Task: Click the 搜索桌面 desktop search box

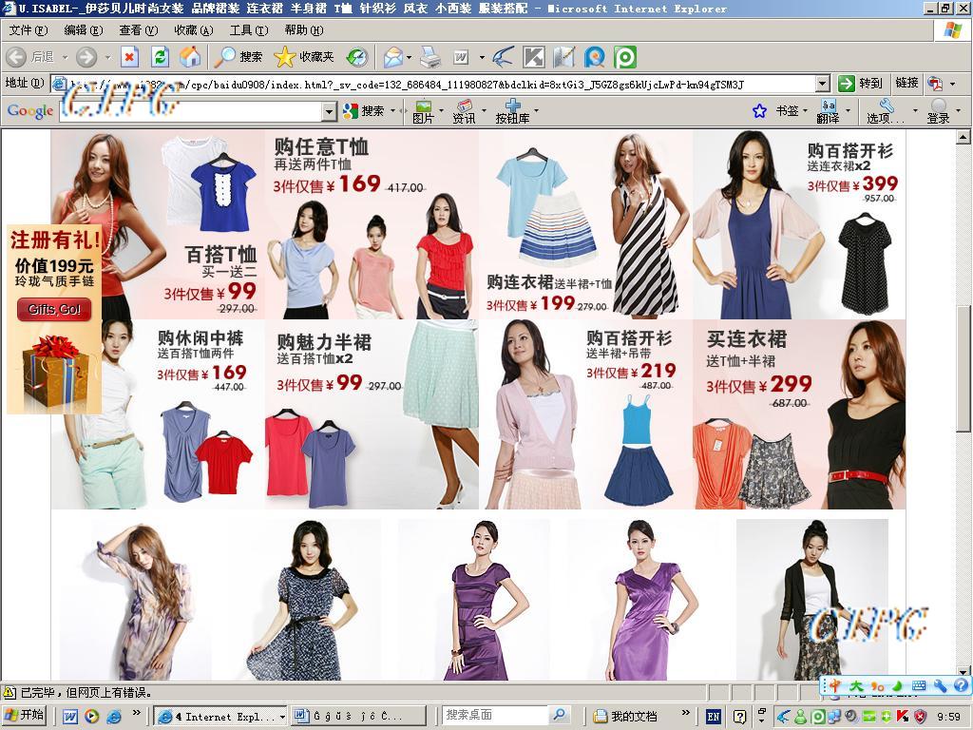Action: 495,716
